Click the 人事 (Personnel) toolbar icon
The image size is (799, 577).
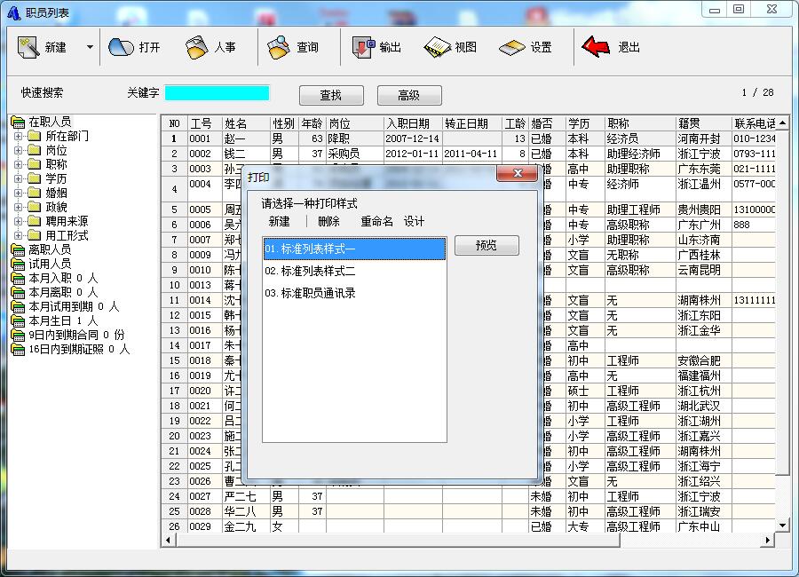(x=197, y=47)
